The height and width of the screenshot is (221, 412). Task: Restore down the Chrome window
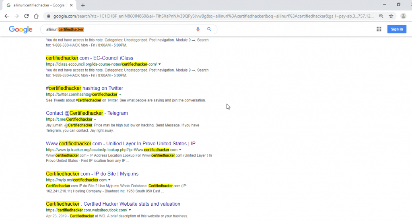(399, 4)
